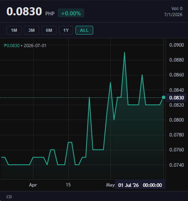Click the 0.0740 price axis label
This screenshot has width=188, height=201.
177,165
